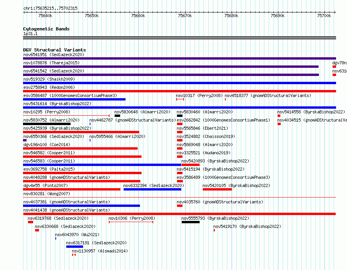Click the esv3586489 (1000GenomesConsortiumPhase3) label
Image resolution: width=347 pixels, height=270 pixels.
(223, 177)
